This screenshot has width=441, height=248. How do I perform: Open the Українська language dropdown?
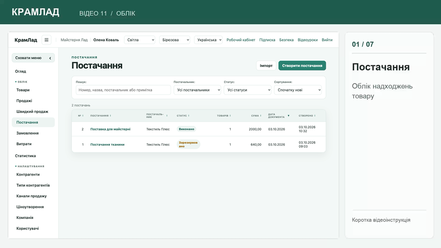209,40
